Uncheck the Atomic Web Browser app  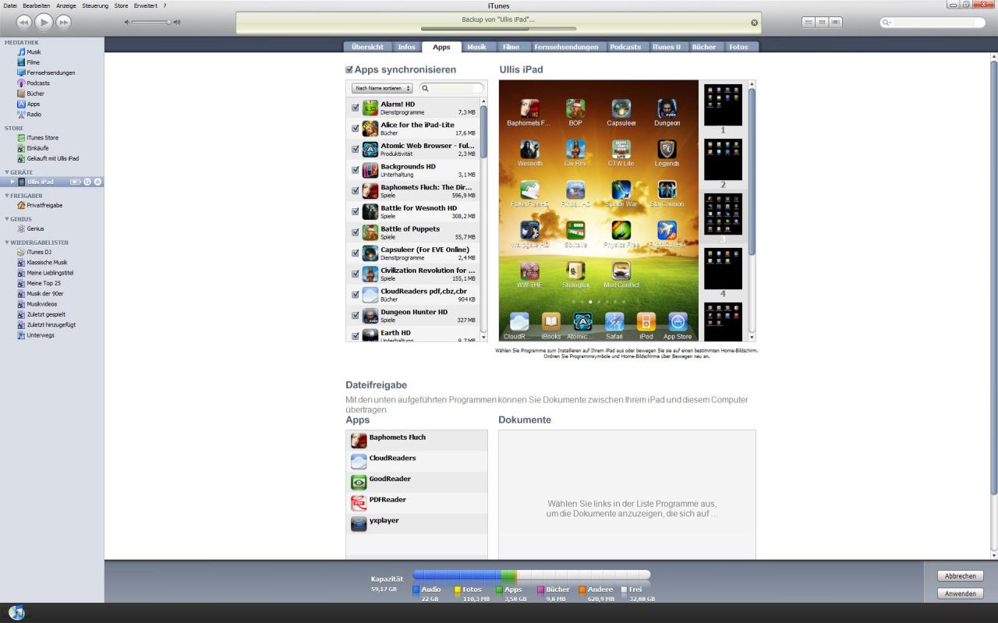356,149
